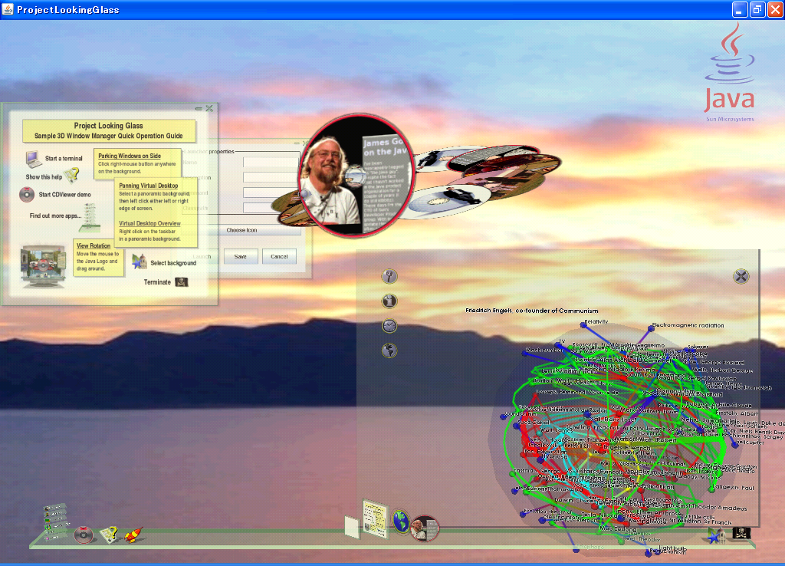Click the 'Find out more apps...' label

click(x=55, y=216)
